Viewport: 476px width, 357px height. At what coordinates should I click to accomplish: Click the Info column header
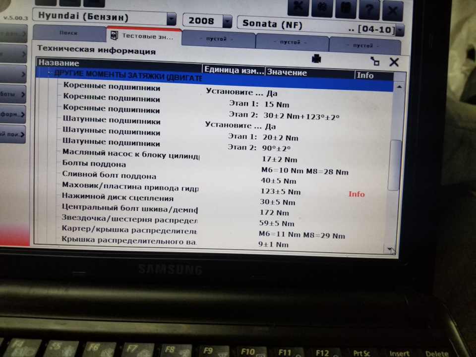pyautogui.click(x=374, y=75)
